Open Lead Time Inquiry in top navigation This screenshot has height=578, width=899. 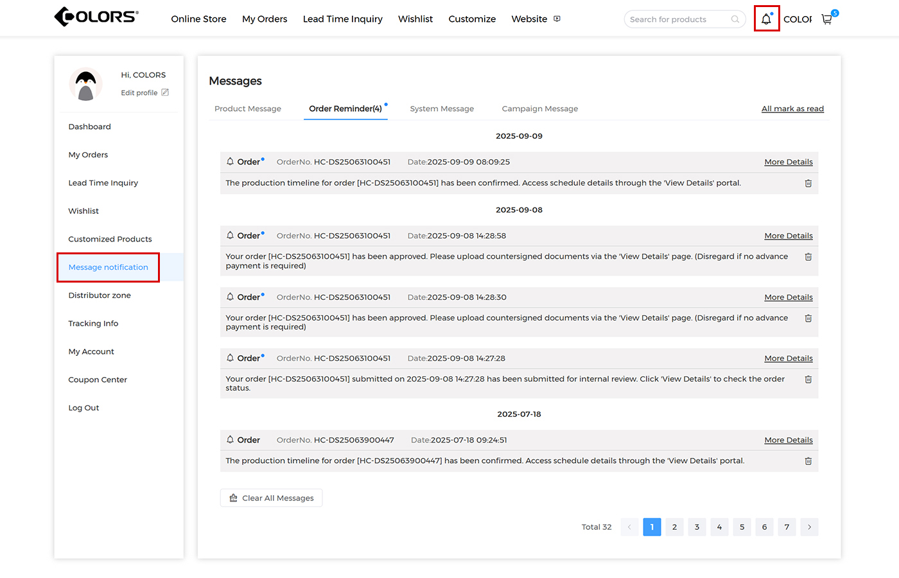click(342, 19)
